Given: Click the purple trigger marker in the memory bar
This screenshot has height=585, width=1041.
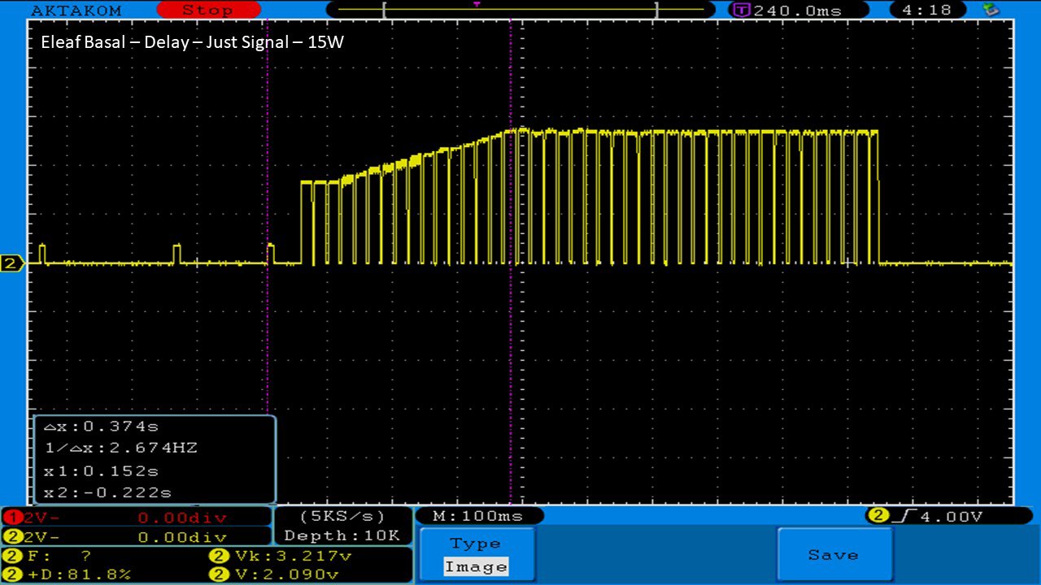Looking at the screenshot, I should point(477,5).
